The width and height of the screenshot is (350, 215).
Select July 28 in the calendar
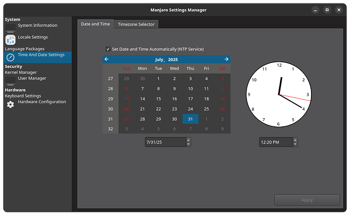click(x=143, y=119)
